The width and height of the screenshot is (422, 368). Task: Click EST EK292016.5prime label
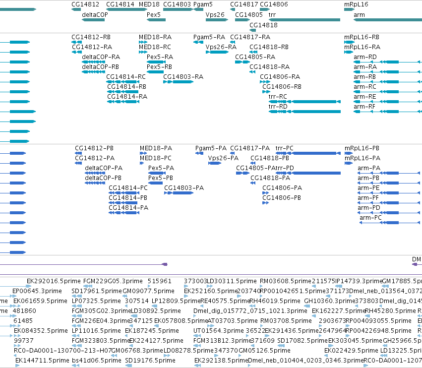click(x=54, y=281)
